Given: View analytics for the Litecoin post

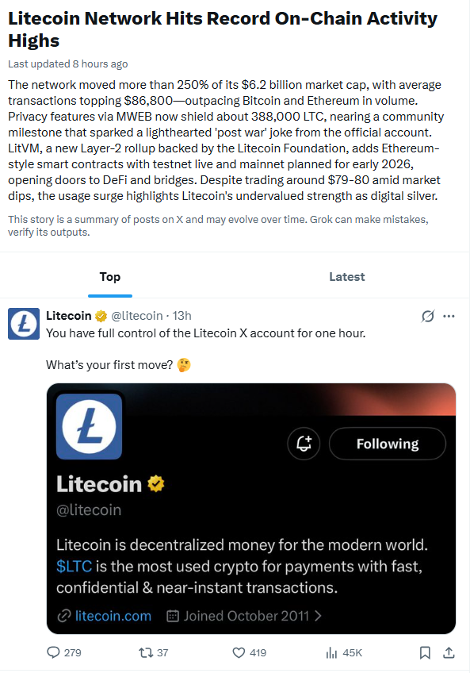Looking at the screenshot, I should point(331,652).
